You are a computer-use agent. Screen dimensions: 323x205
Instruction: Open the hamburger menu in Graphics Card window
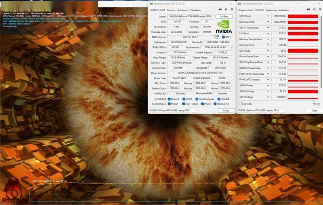point(232,9)
